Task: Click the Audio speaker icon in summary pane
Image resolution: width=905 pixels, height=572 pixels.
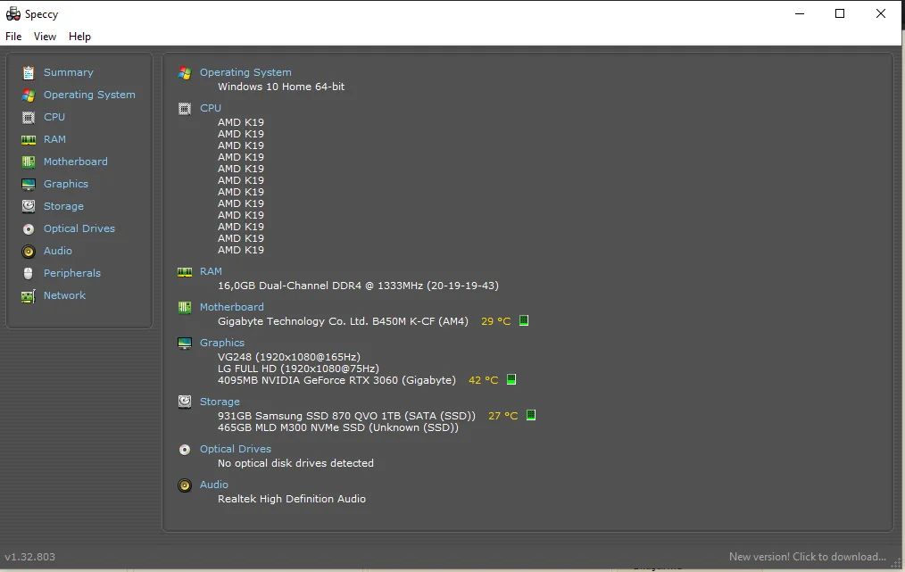Action: (x=185, y=485)
